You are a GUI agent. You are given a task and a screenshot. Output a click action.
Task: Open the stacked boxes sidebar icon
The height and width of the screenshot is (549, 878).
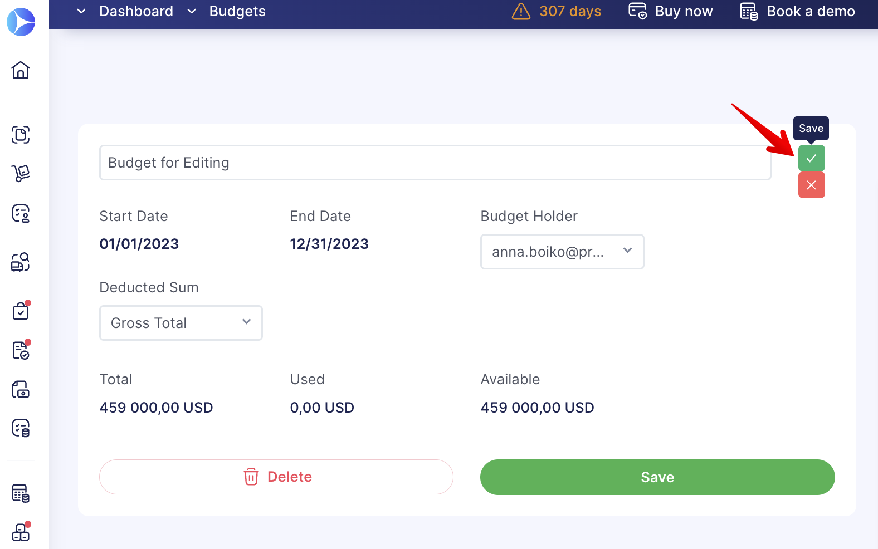tap(21, 532)
